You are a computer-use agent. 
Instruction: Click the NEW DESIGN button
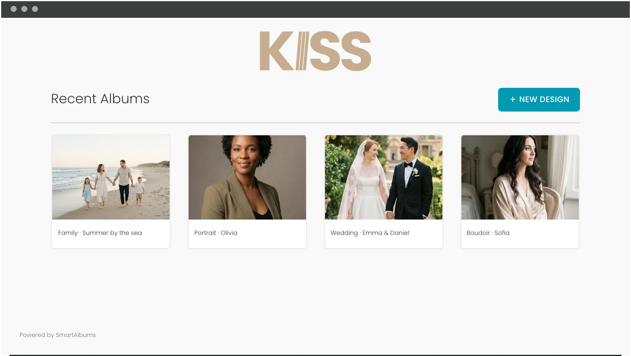(x=539, y=100)
